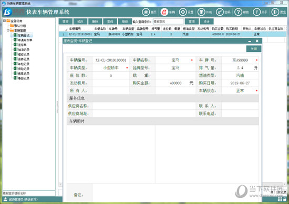Click the 排气量 column header
The height and width of the screenshot is (204, 289).
156,29
